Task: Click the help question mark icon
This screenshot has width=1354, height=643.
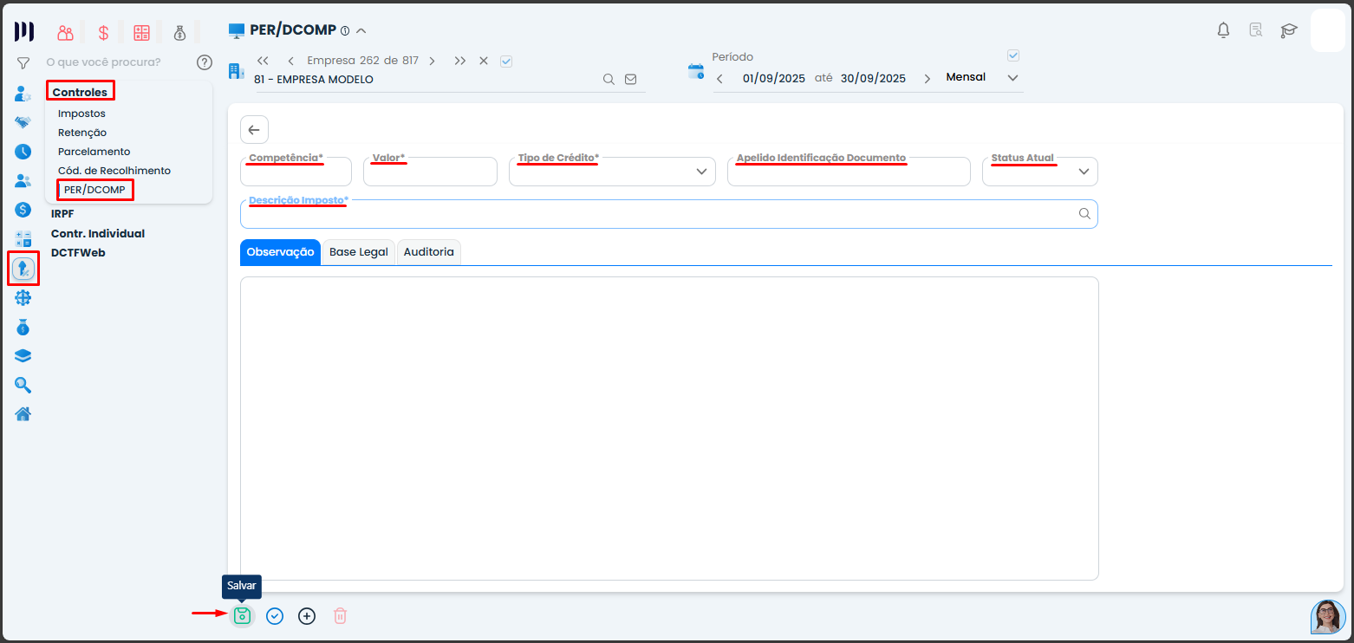Action: click(x=205, y=62)
